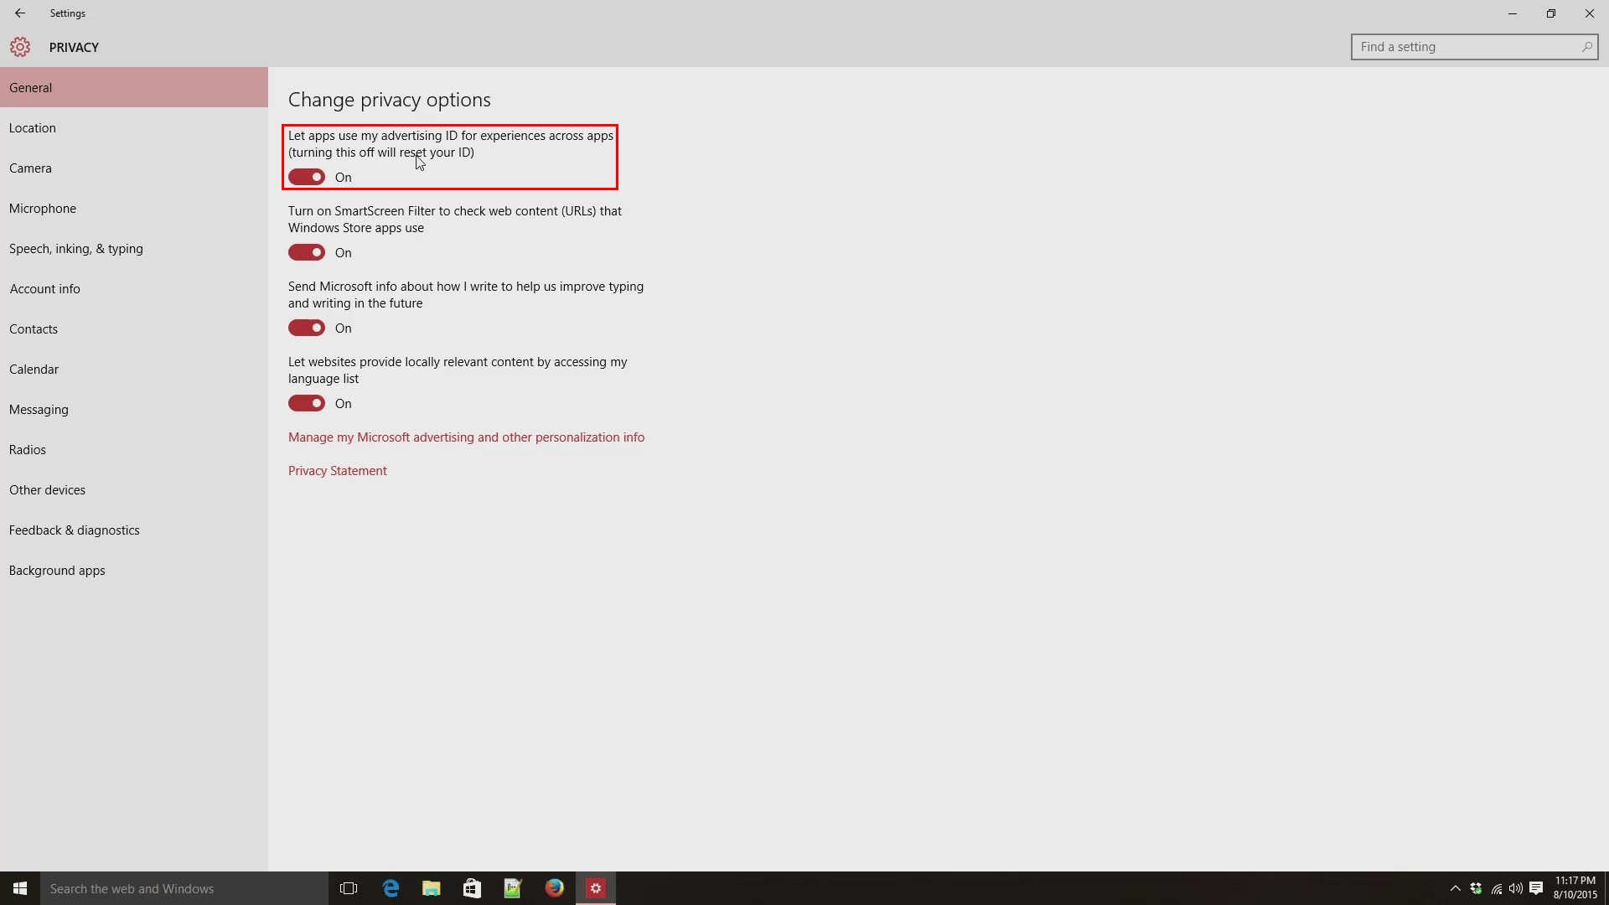
Task: Select the Location privacy section
Action: (33, 128)
